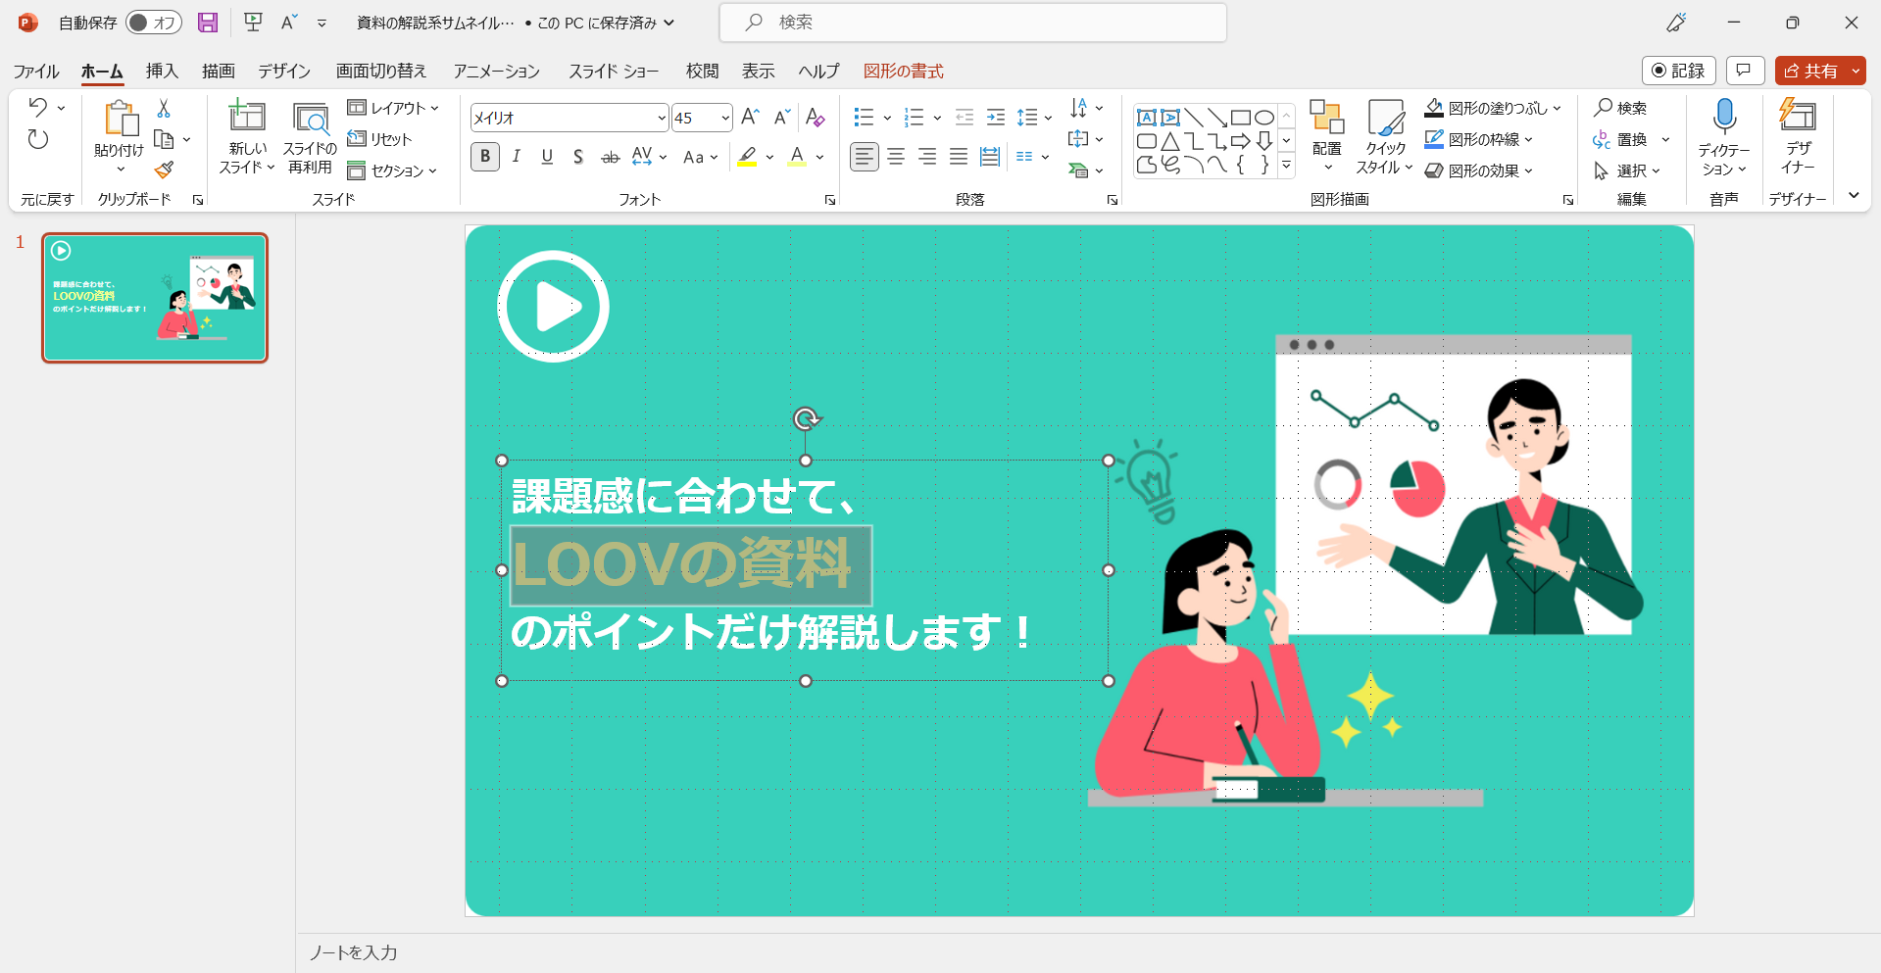The height and width of the screenshot is (973, 1881).
Task: Click the Convert to SmartArt icon
Action: coord(1079,170)
